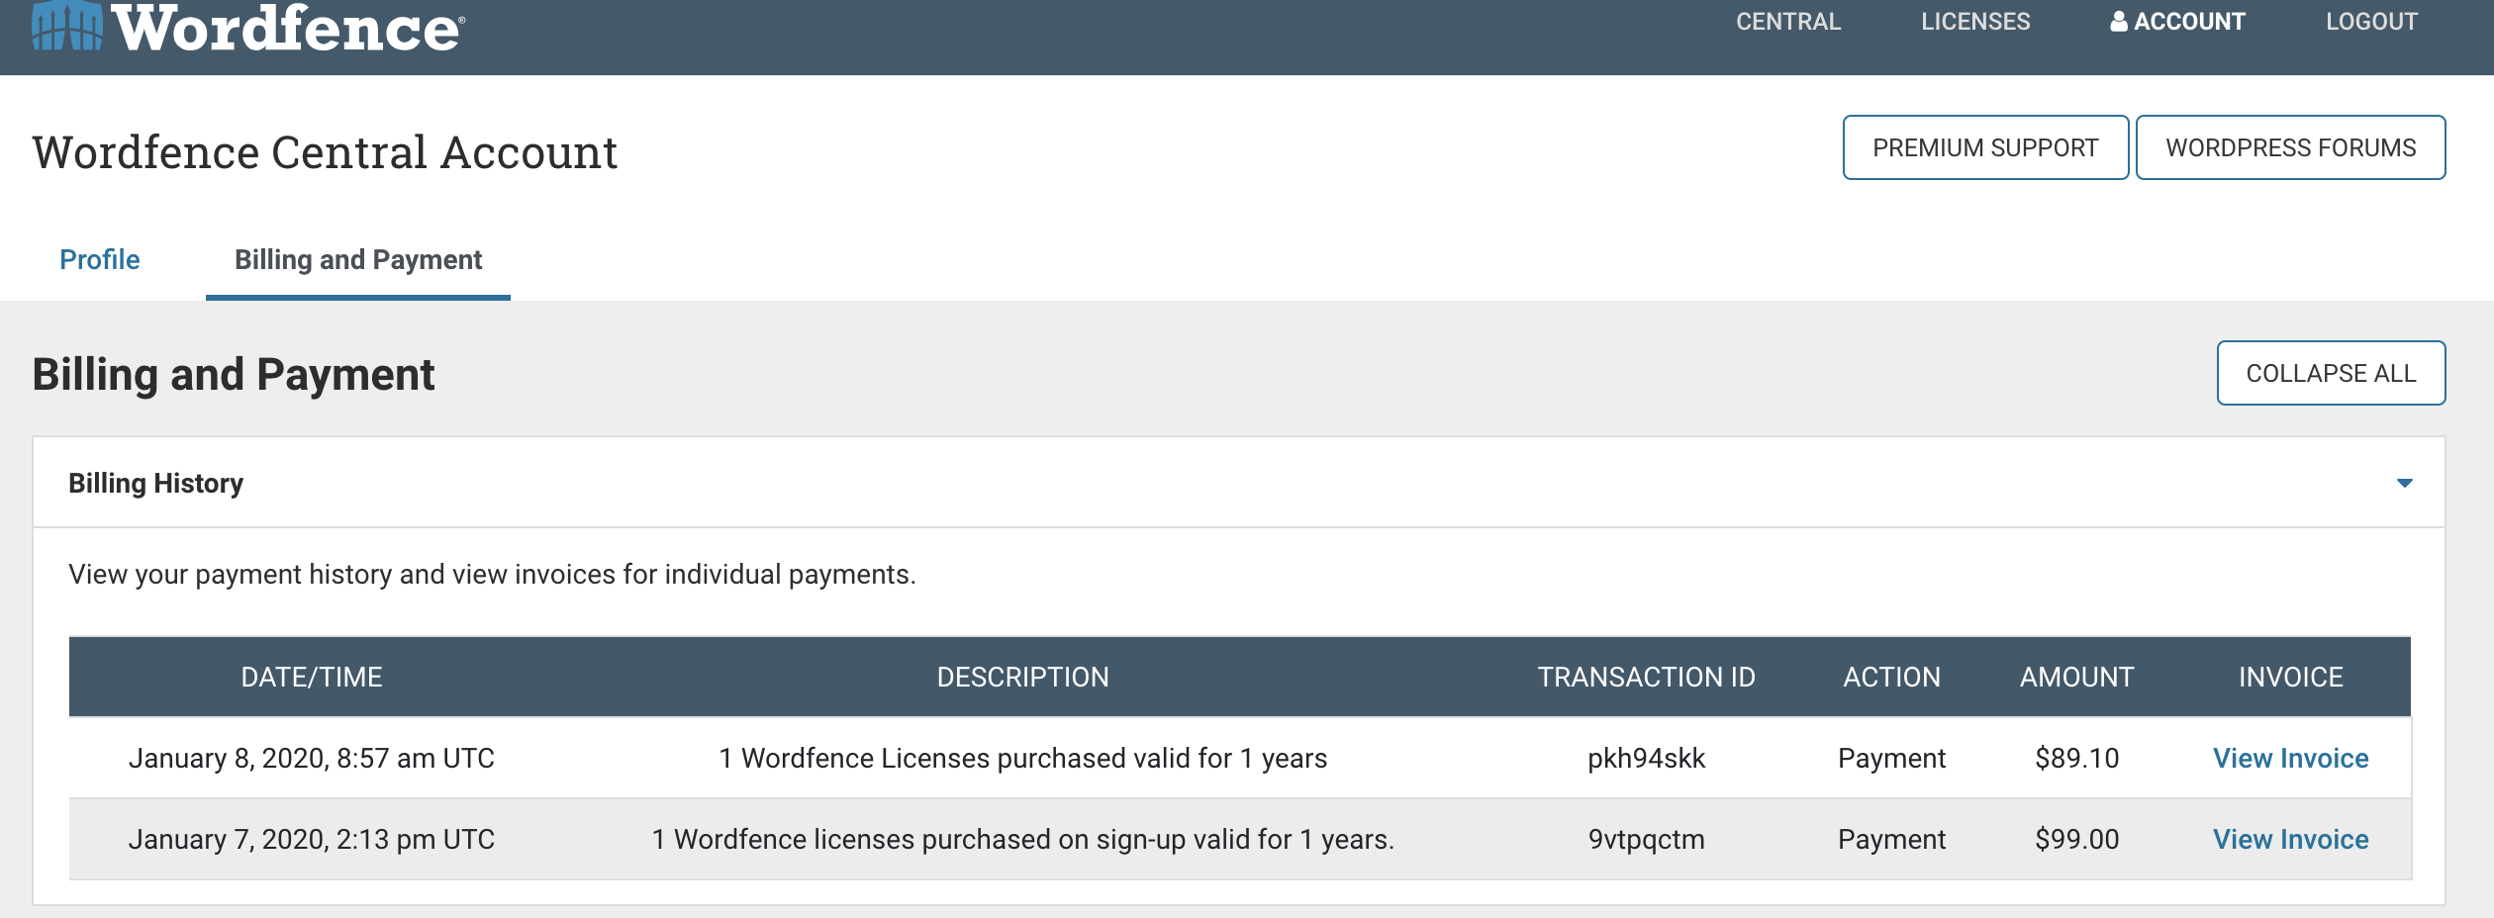Click transaction ID 9vtpqctm
The image size is (2494, 918).
[x=1646, y=839]
